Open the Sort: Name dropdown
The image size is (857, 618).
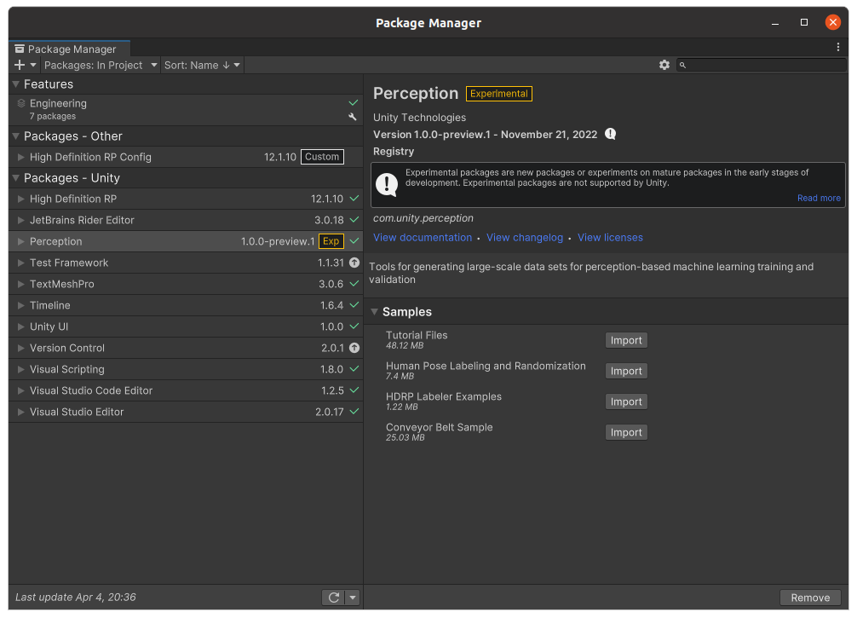click(x=202, y=65)
